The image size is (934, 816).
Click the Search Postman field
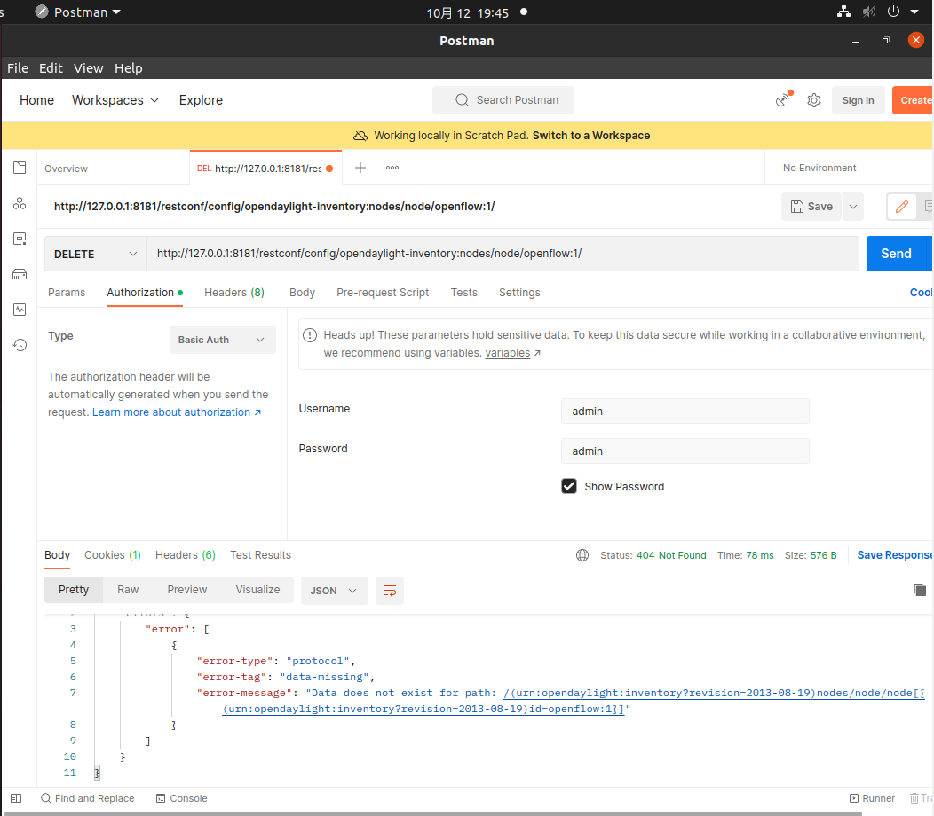coord(503,100)
